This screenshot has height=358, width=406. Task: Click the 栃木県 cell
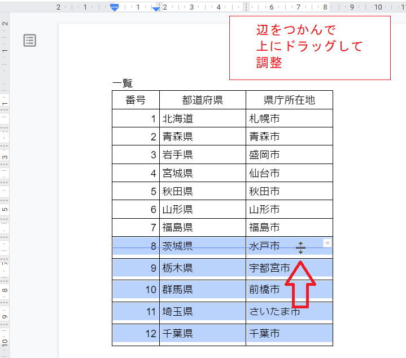tap(203, 269)
